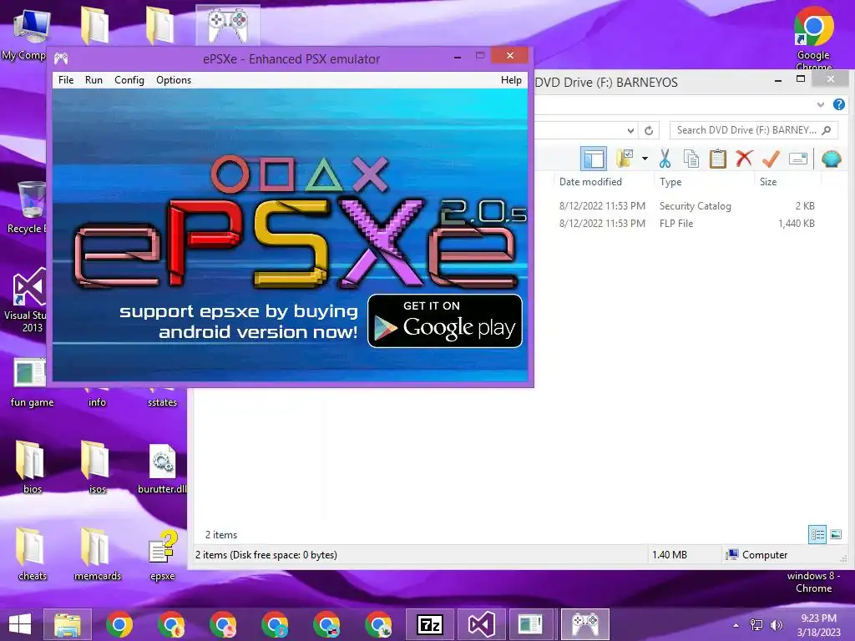Select the Security Catalog file row
The height and width of the screenshot is (641, 855).
tap(686, 206)
